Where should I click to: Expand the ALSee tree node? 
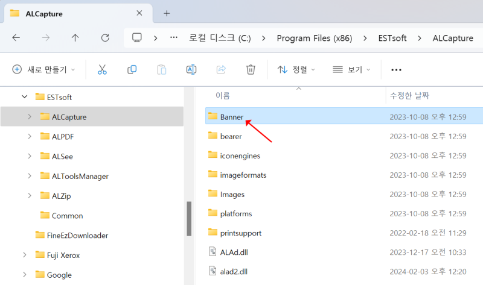point(30,156)
